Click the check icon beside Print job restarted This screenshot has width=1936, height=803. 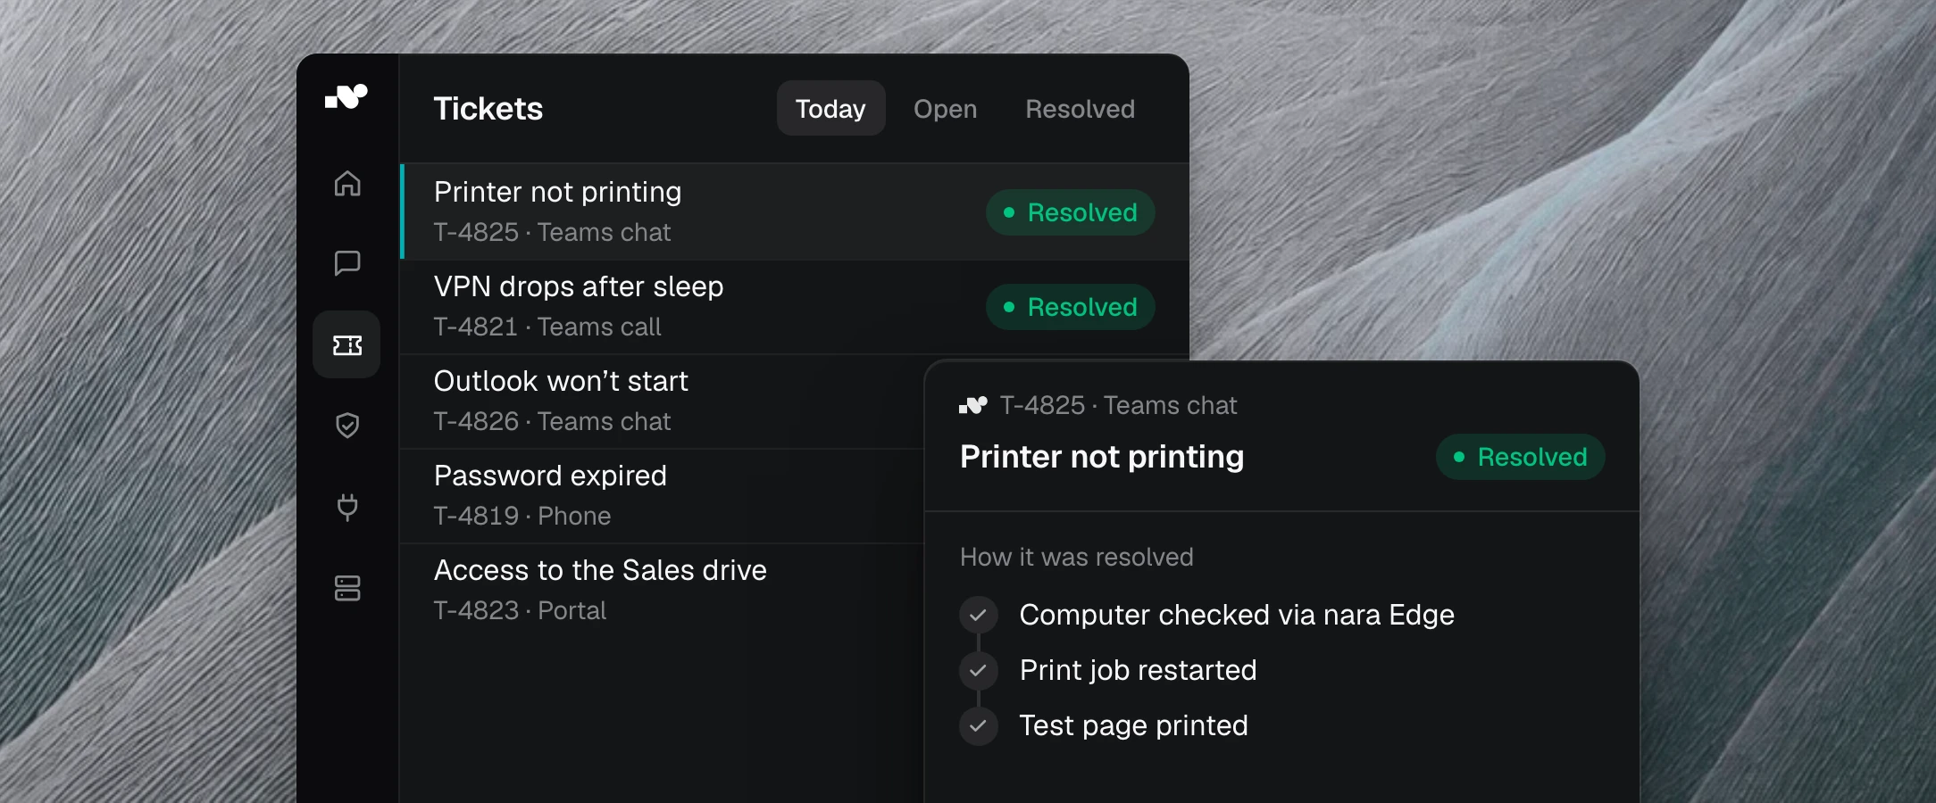[978, 670]
